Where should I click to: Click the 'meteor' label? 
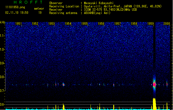(39, 9)
